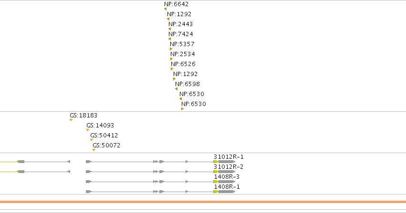Click the first gray exon of the 1408R-1 transcript

coord(89,192)
